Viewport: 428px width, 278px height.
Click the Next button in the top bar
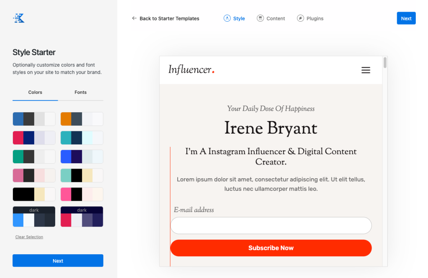406,18
